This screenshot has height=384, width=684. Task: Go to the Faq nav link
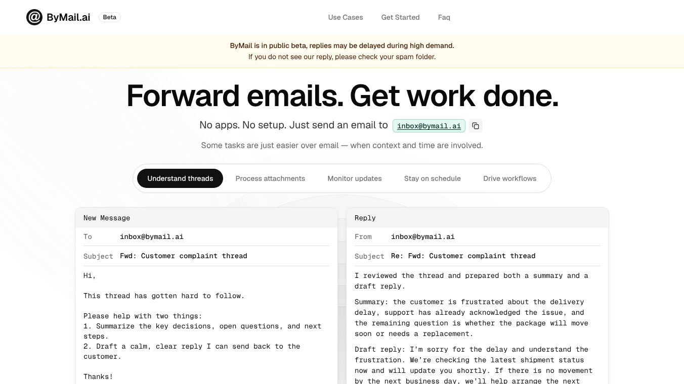(x=444, y=17)
